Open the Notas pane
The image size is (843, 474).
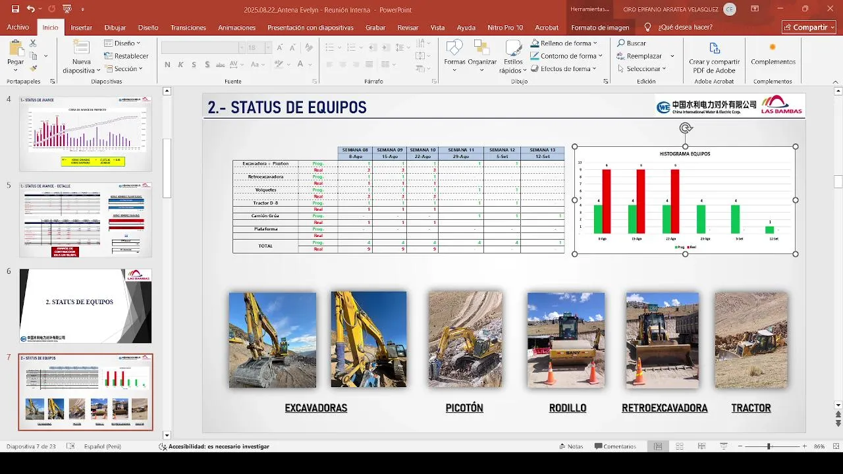pos(570,446)
